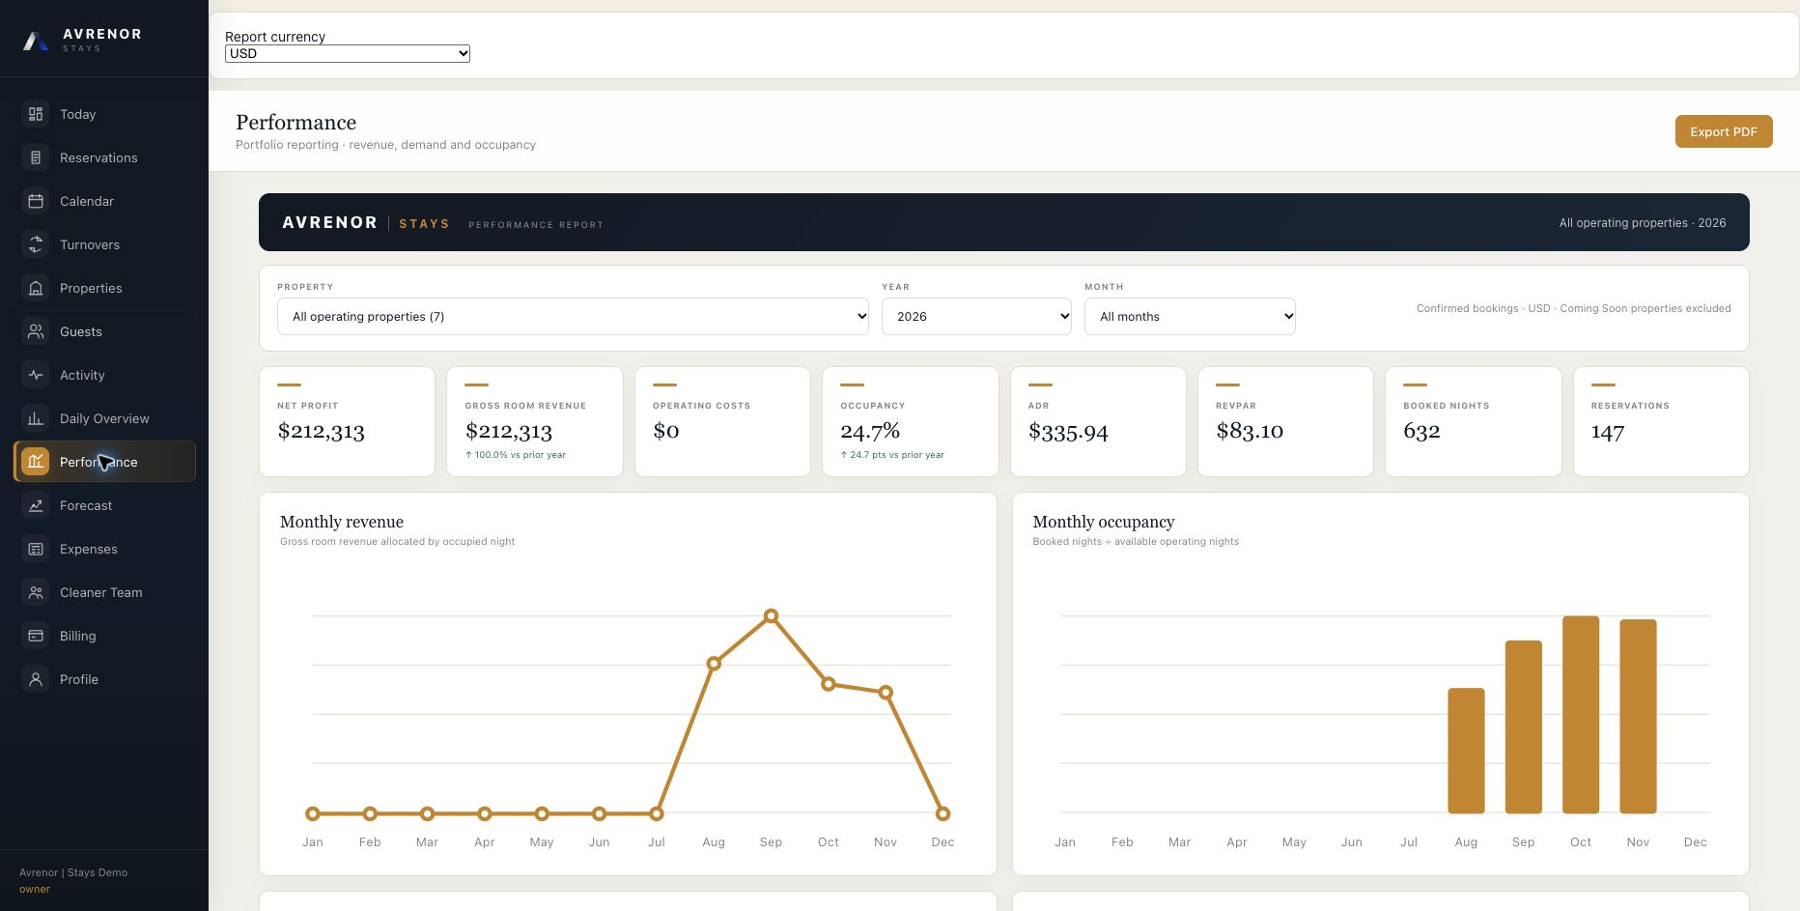Select the Turnovers refresh icon
1800x911 pixels.
[36, 244]
